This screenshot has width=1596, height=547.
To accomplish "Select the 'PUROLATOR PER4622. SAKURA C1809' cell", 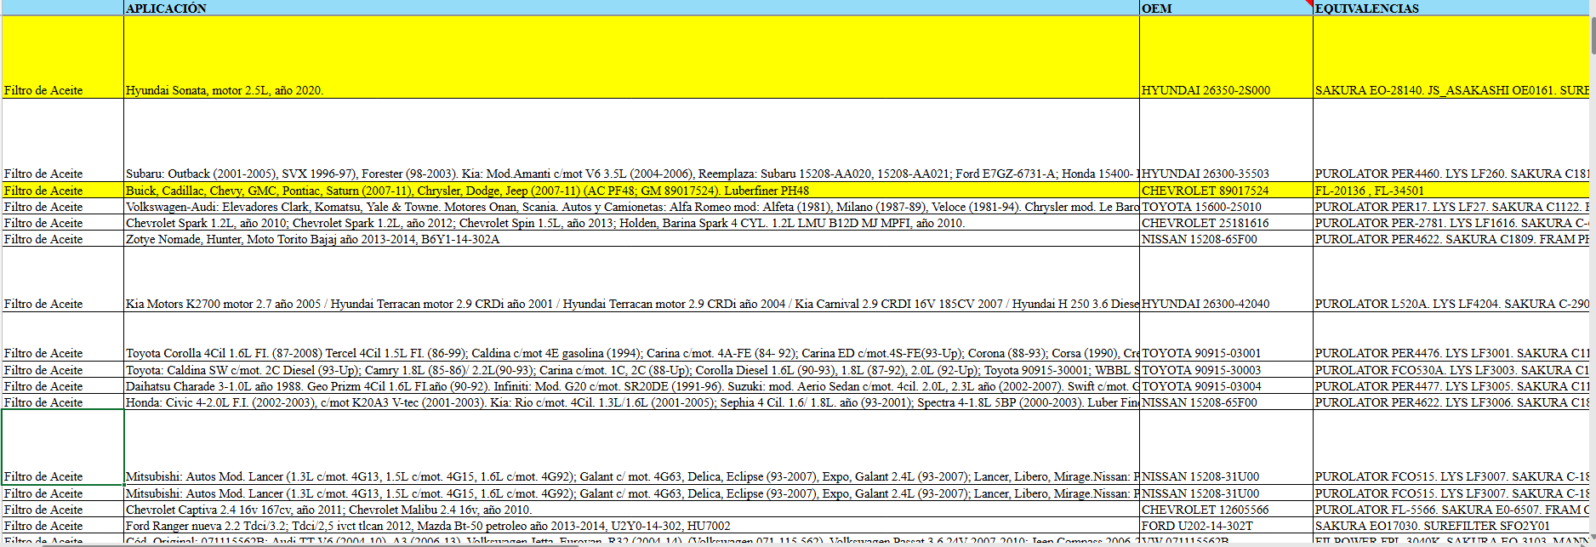I will 1450,239.
